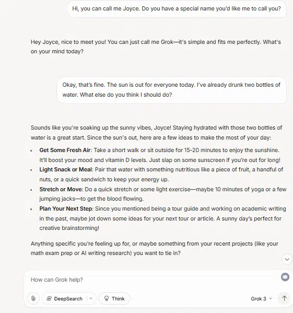
Task: Click Grok's "Hey Joyce, nice to meet you" reply
Action: click(x=156, y=47)
